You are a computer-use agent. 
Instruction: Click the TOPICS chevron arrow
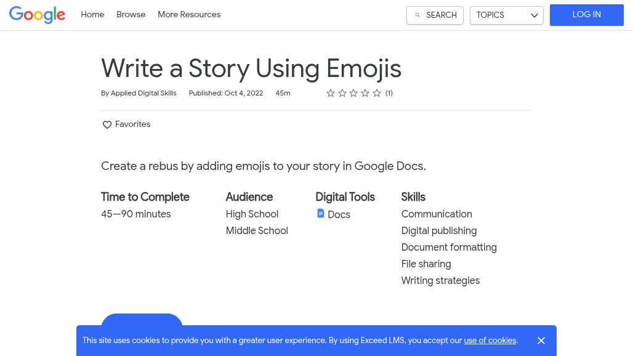pyautogui.click(x=534, y=15)
